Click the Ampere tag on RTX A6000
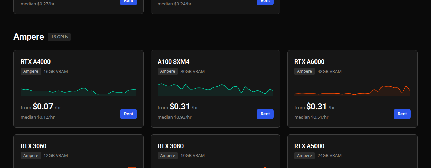Viewport: 431px width, 168px height. pos(304,71)
